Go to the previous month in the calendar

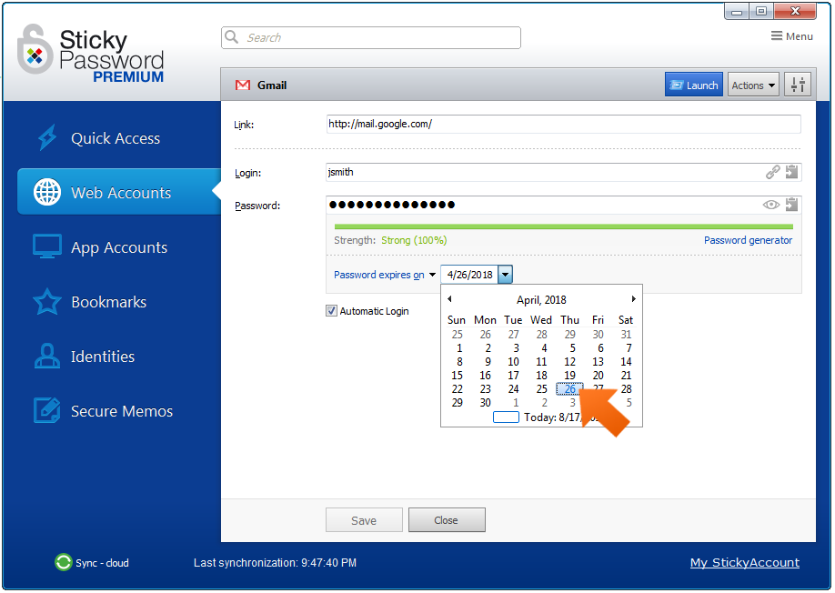[449, 299]
